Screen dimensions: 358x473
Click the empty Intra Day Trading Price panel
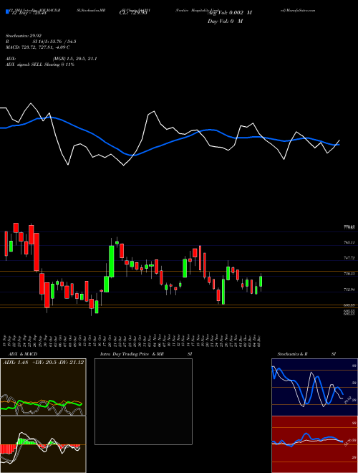pyautogui.click(x=143, y=401)
